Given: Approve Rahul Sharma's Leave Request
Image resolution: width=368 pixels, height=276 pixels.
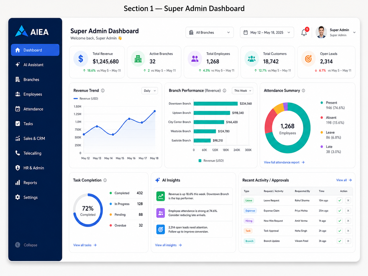Looking at the screenshot, I should point(340,201).
